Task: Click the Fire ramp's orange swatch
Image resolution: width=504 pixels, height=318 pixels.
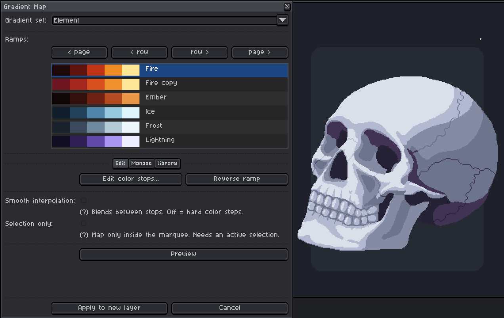Action: (113, 70)
